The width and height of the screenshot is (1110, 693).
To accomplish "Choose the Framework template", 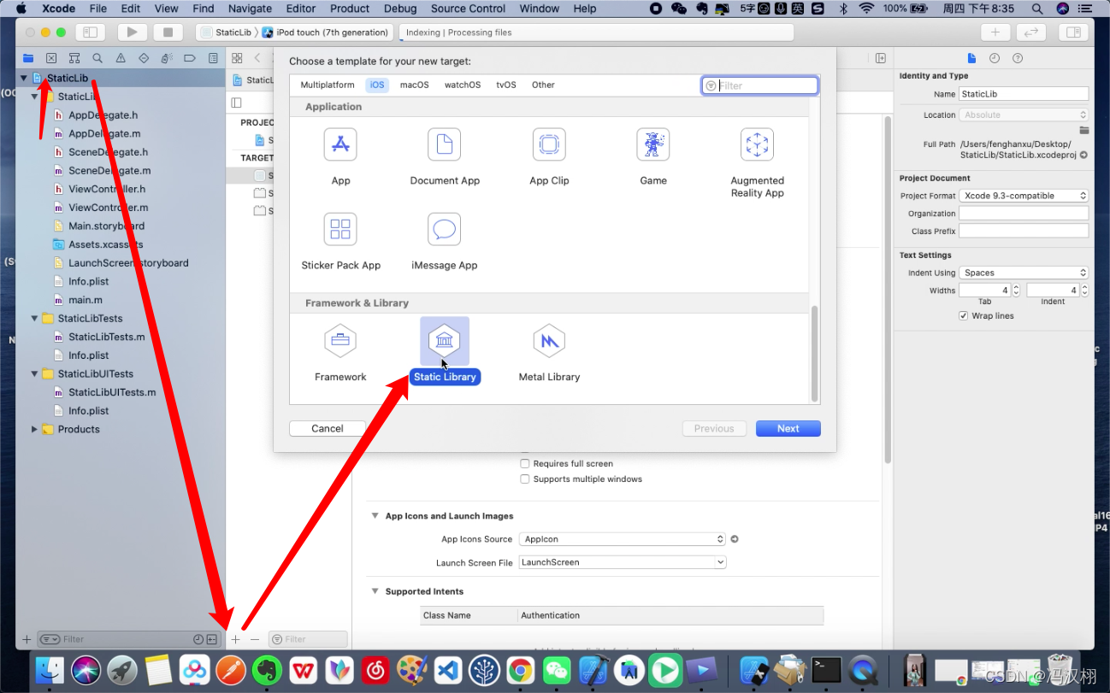I will point(340,352).
